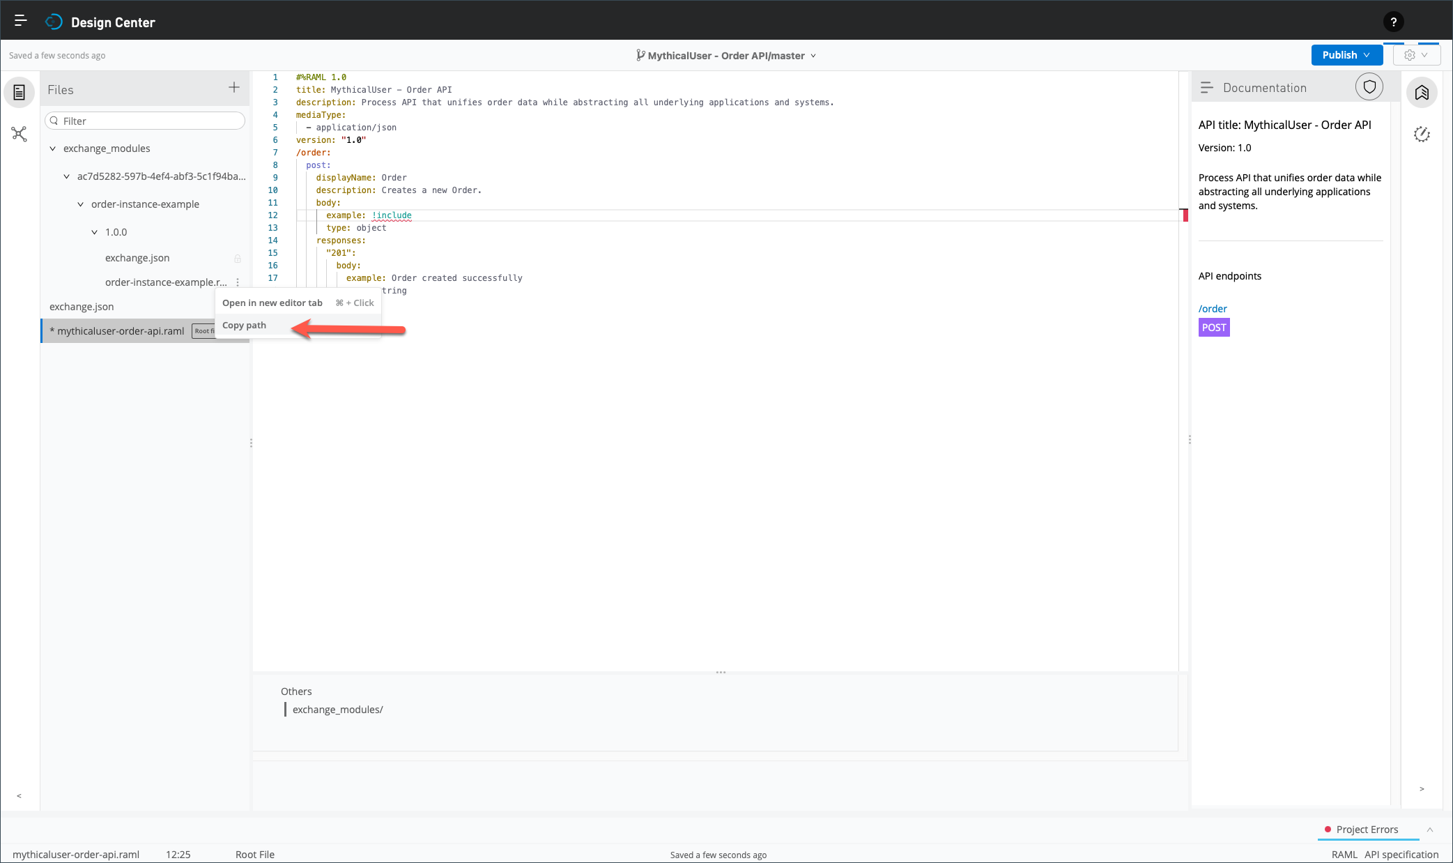Open order-instance-example.raml file

click(166, 282)
